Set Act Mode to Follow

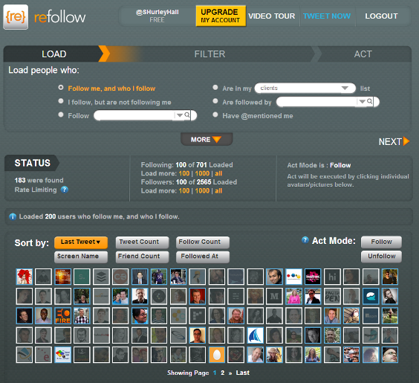[381, 242]
